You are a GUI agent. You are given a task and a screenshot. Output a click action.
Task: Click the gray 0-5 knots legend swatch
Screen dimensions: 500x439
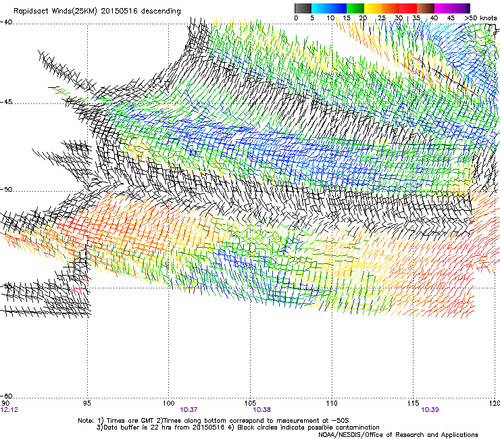pos(303,8)
